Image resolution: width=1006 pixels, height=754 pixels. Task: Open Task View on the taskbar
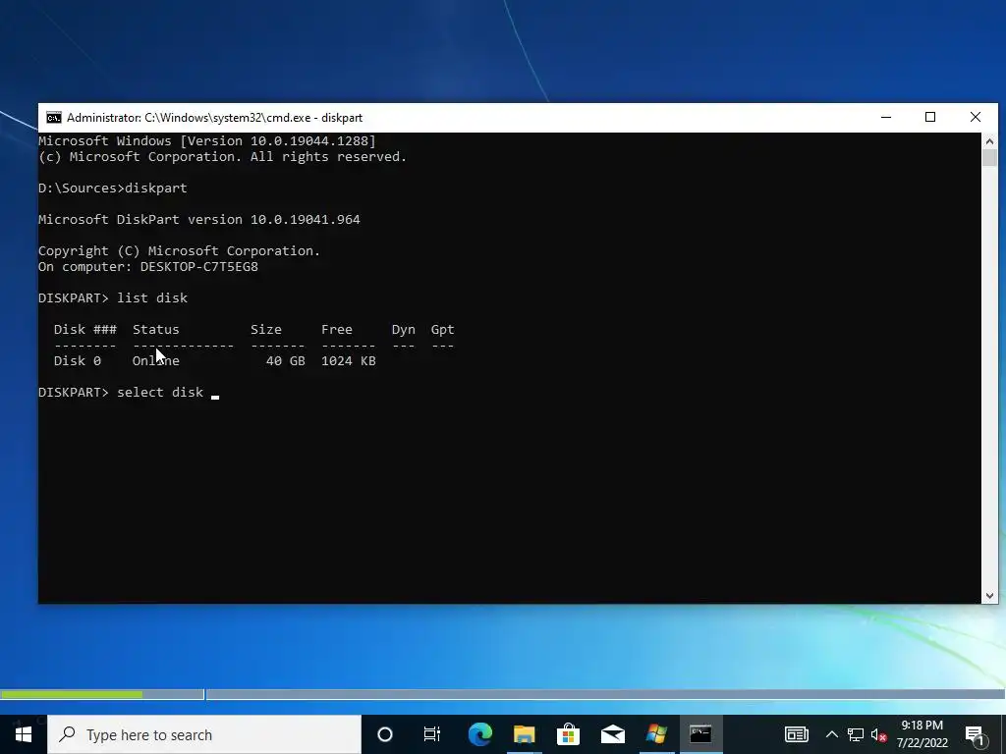click(x=432, y=734)
